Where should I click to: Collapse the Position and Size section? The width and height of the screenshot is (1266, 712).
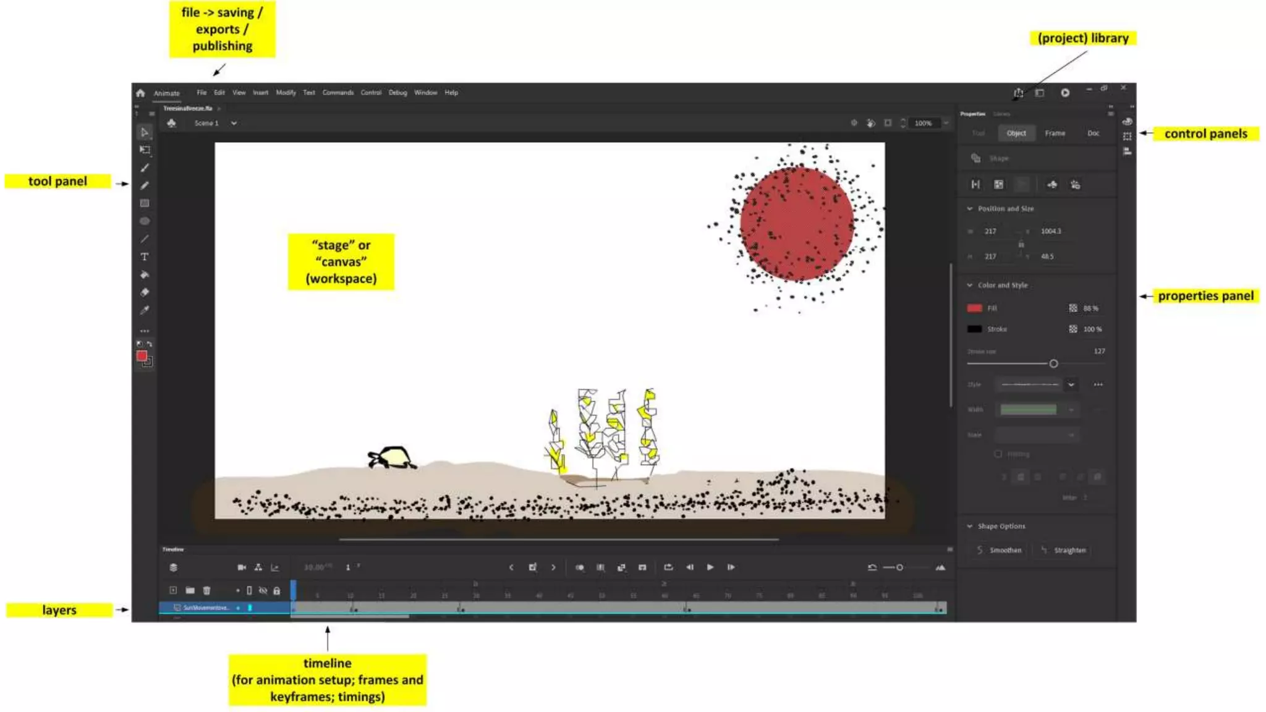[969, 209]
